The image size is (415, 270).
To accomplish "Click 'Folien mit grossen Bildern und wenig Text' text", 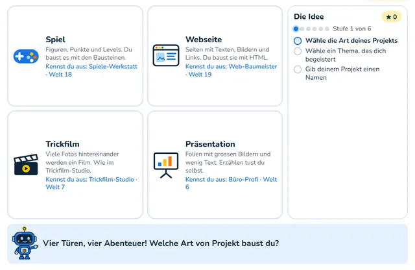I will point(228,162).
